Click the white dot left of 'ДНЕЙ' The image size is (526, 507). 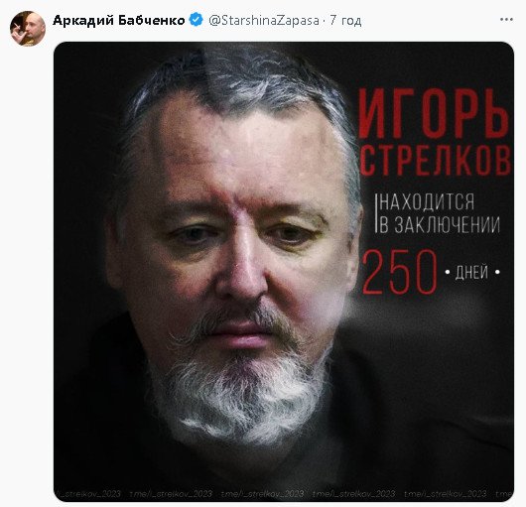tap(448, 272)
